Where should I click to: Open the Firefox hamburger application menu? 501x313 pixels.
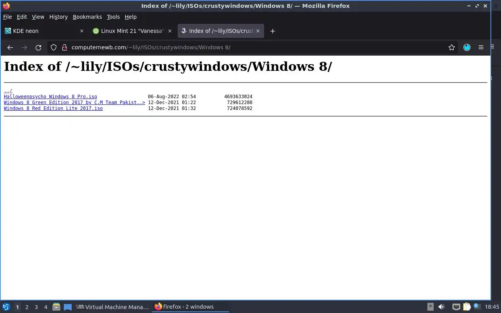pyautogui.click(x=481, y=47)
